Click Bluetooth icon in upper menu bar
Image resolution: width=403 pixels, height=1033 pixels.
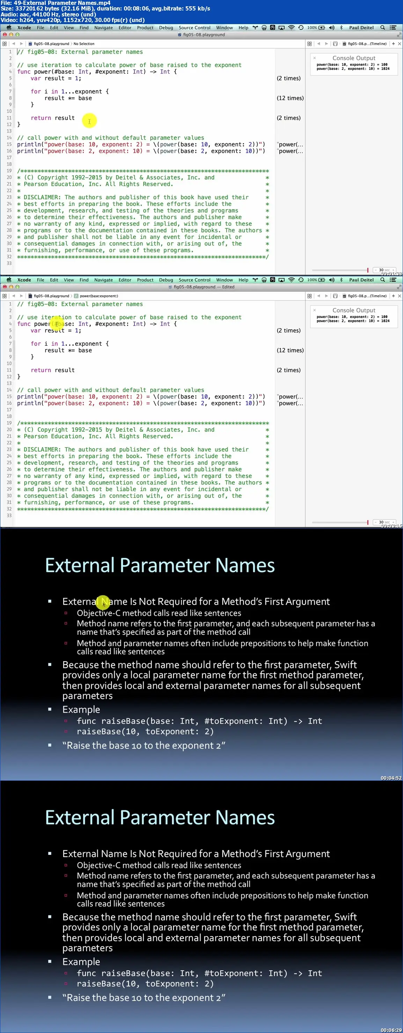(342, 28)
